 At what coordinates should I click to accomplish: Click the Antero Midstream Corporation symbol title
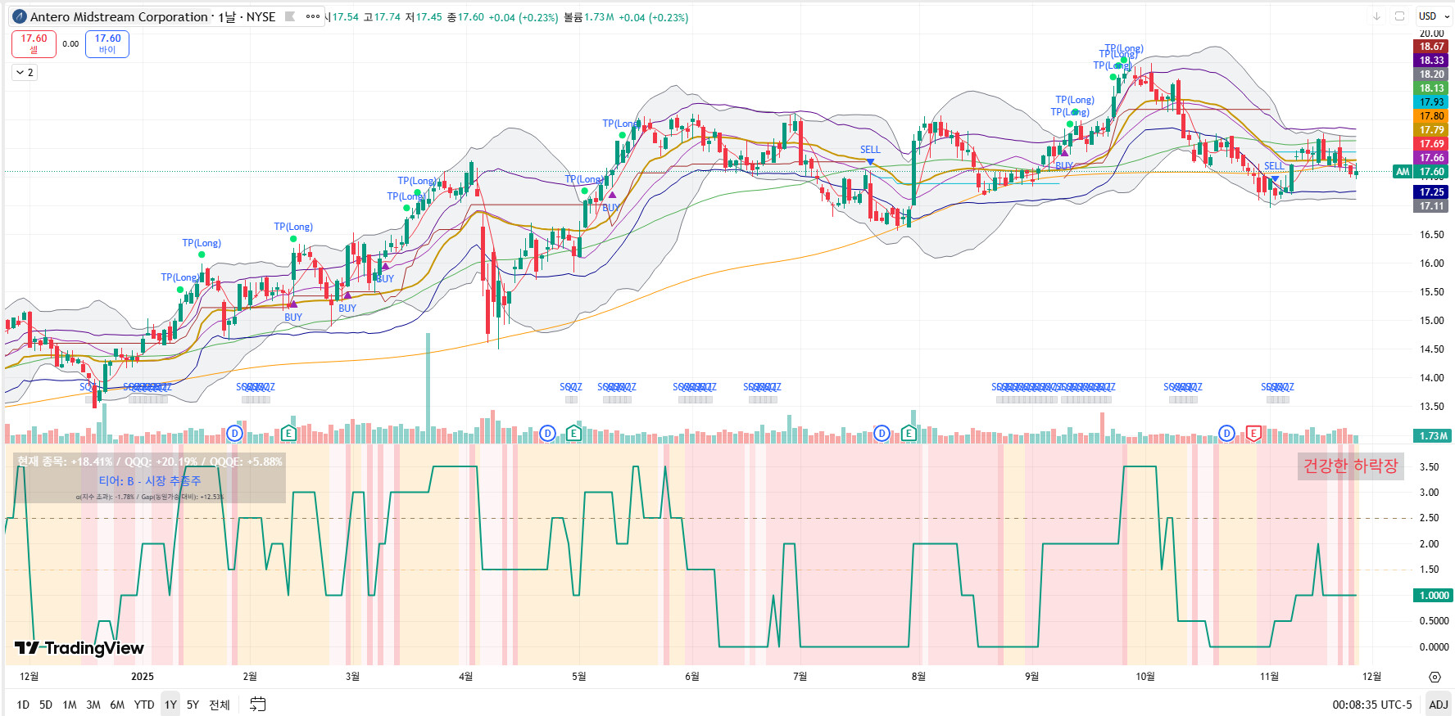[x=120, y=16]
